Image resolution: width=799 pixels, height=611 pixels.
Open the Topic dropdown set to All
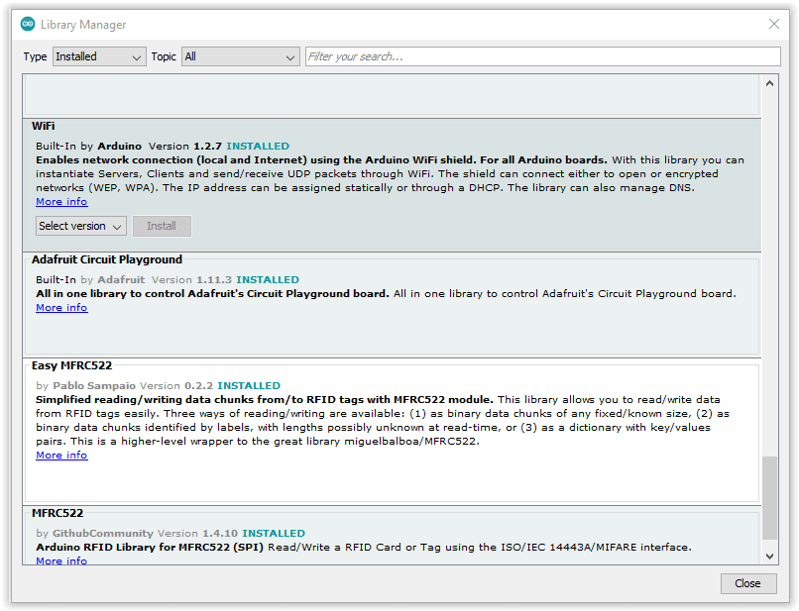[x=241, y=56]
